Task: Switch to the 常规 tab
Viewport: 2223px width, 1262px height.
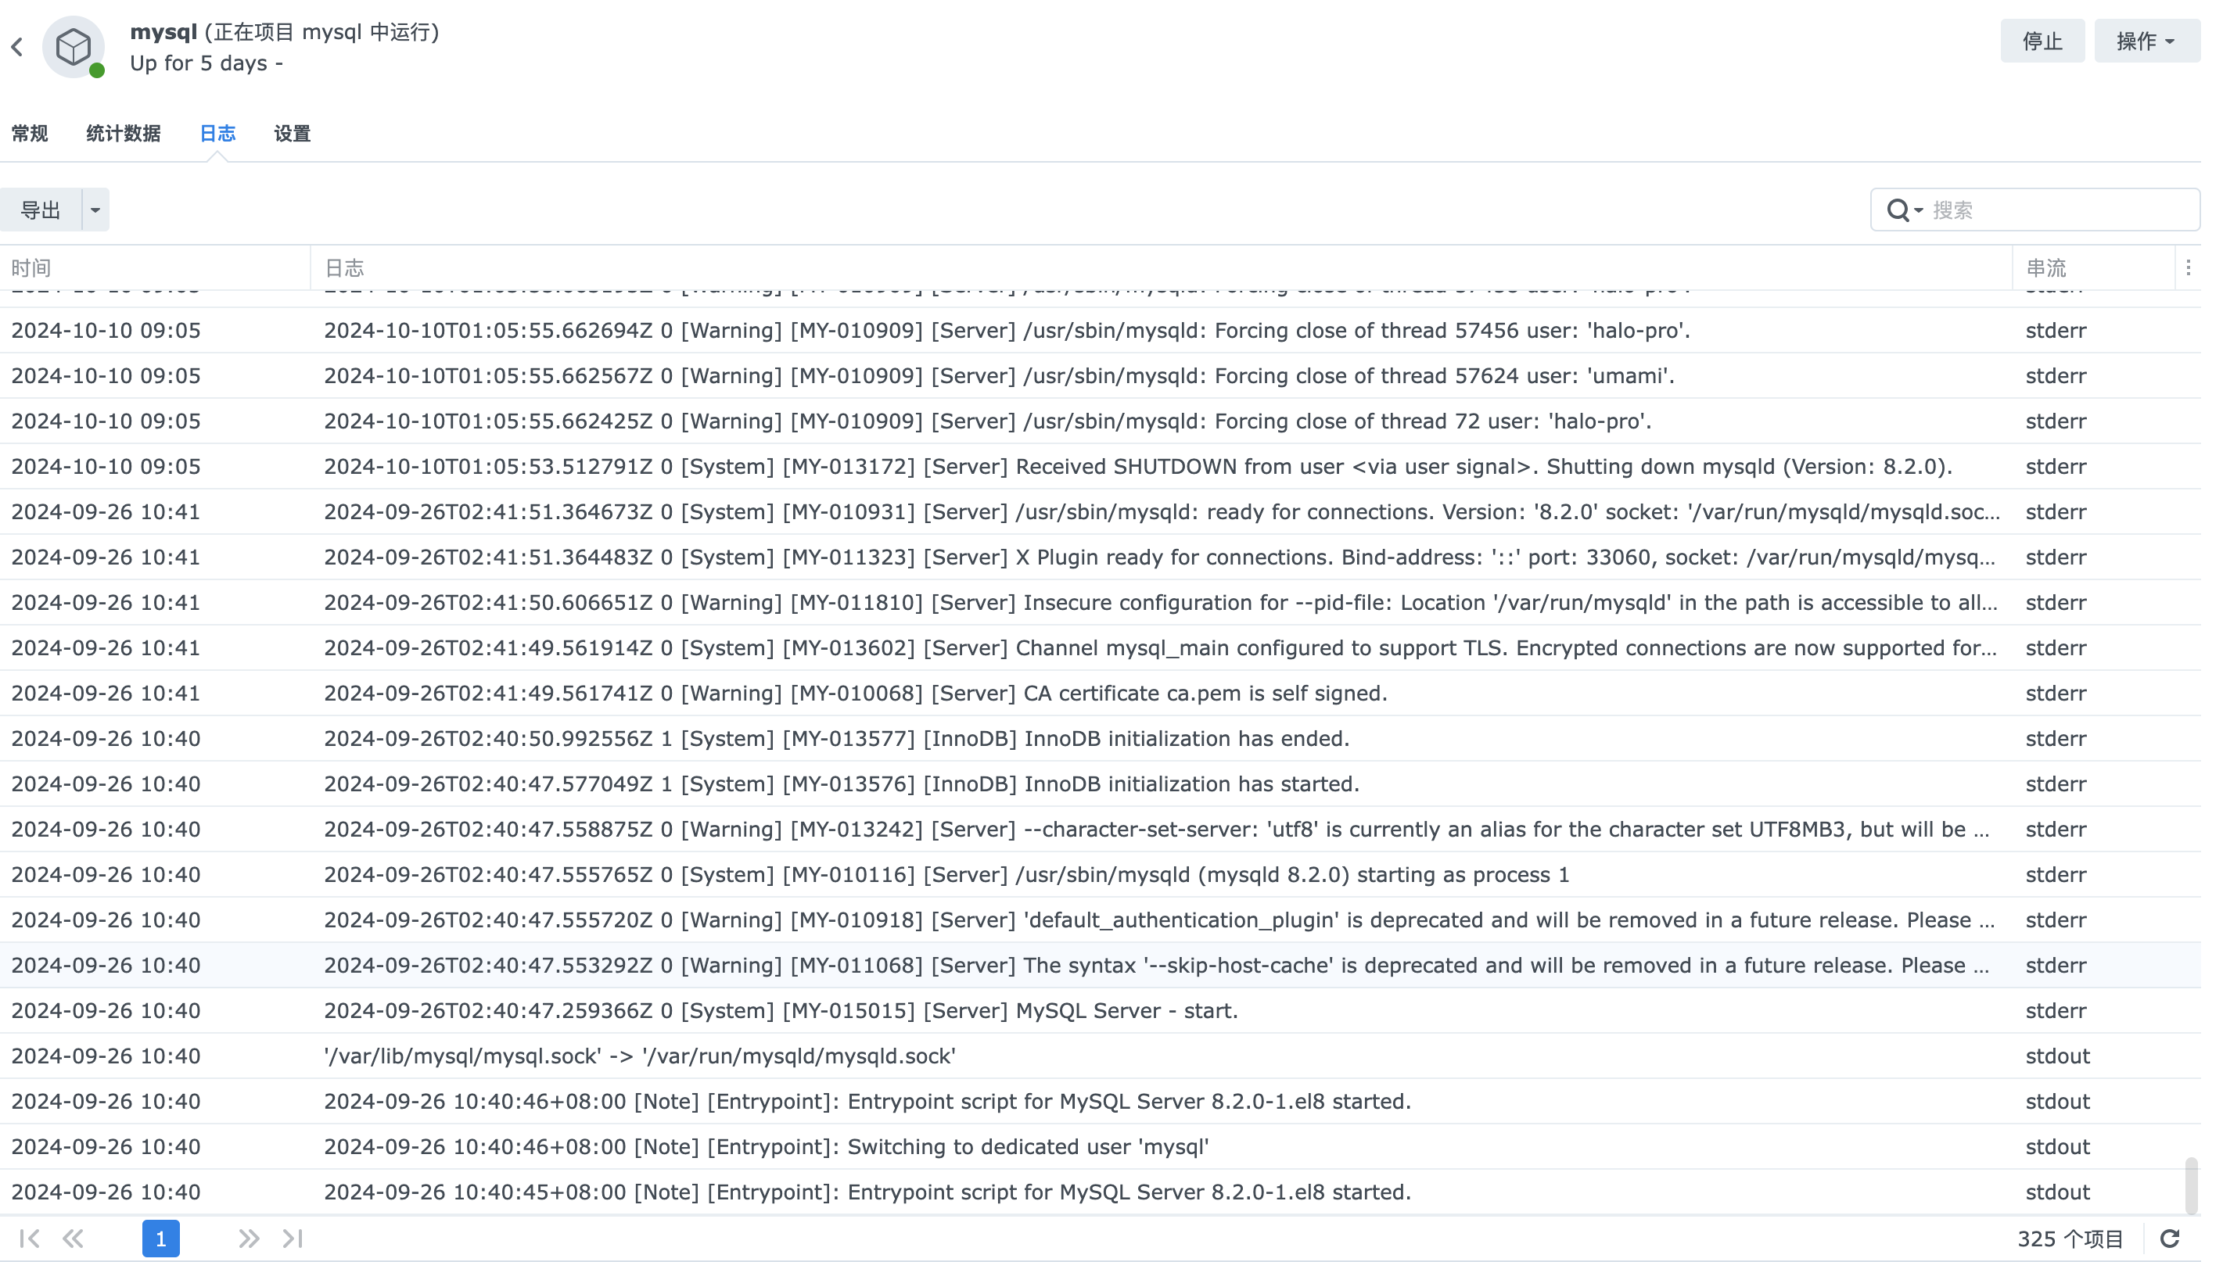Action: click(30, 134)
